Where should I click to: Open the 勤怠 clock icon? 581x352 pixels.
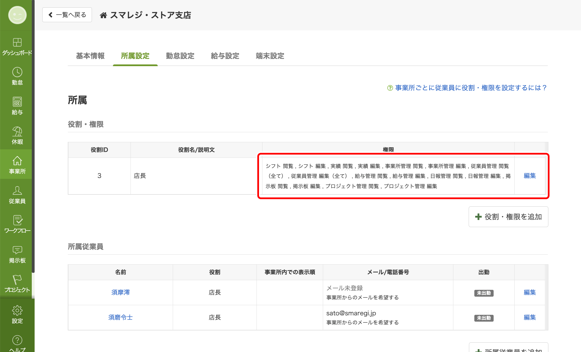17,72
